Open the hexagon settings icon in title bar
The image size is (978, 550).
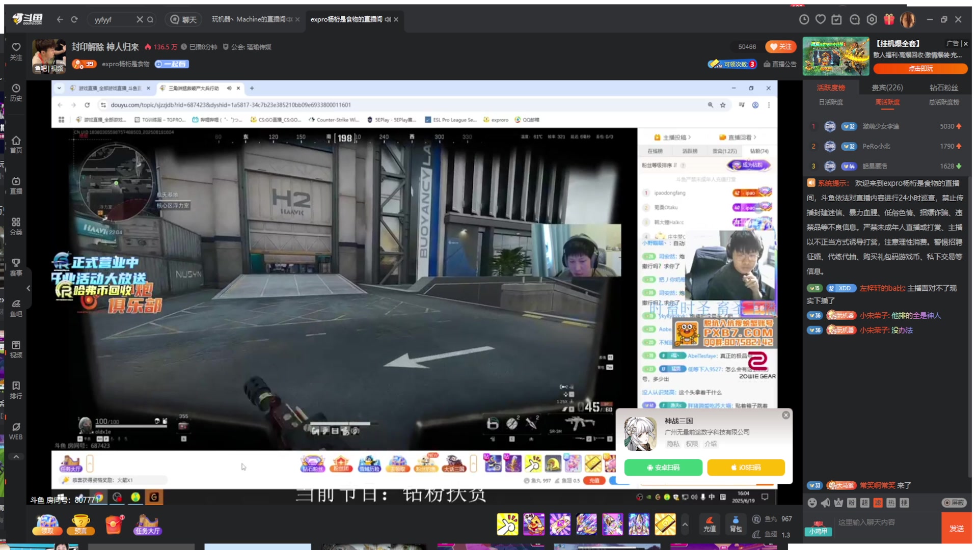click(872, 19)
